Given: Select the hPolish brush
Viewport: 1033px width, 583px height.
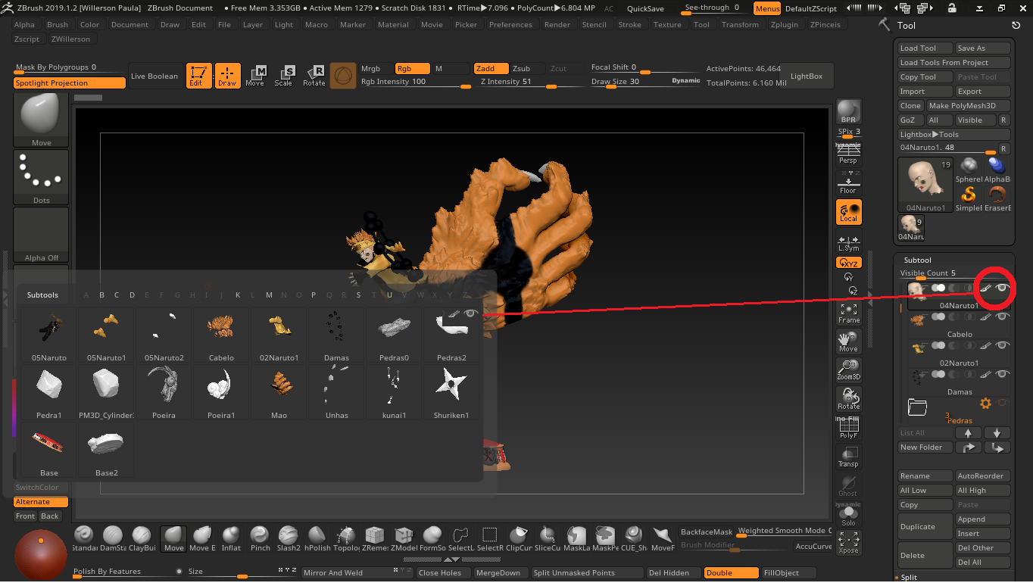Looking at the screenshot, I should (x=317, y=538).
